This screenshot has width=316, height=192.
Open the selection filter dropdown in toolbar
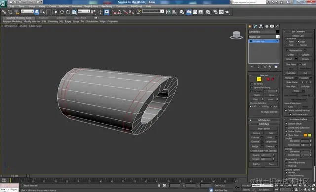[27, 11]
